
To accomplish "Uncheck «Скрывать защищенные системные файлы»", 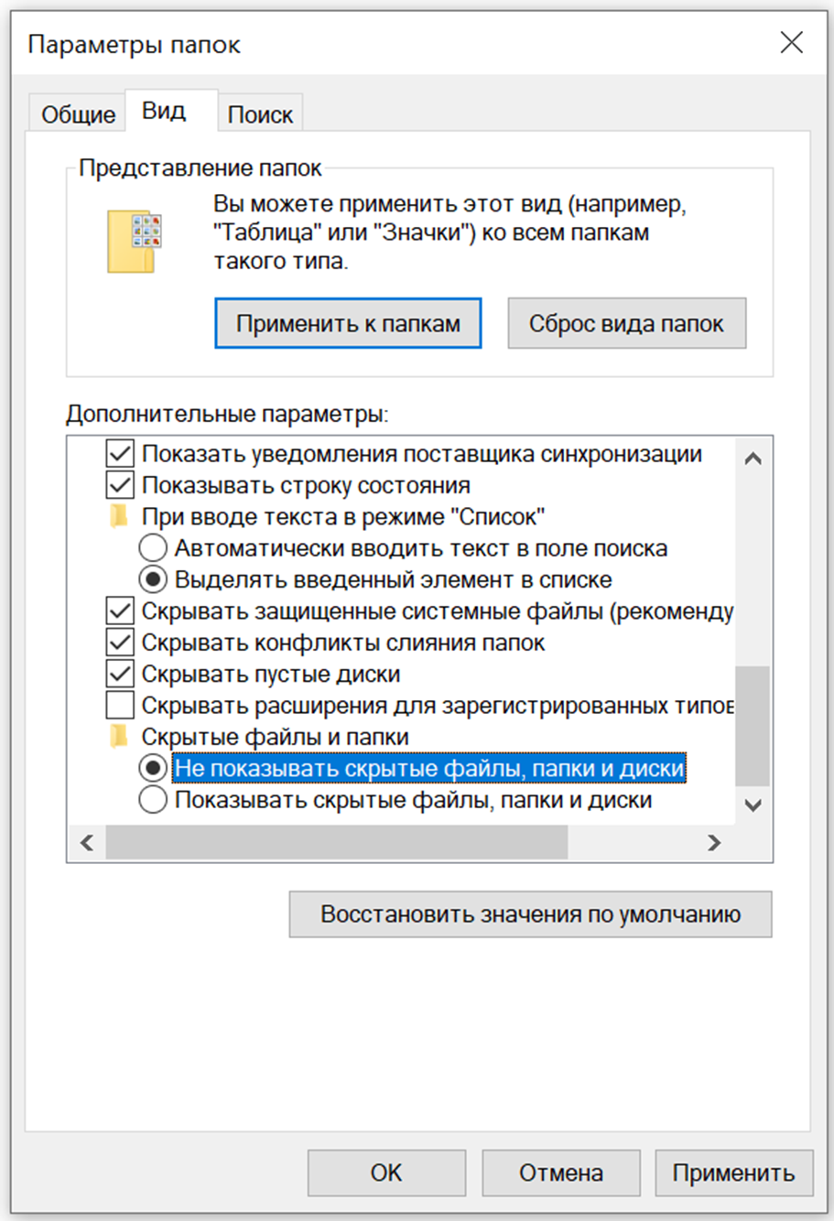I will [120, 610].
